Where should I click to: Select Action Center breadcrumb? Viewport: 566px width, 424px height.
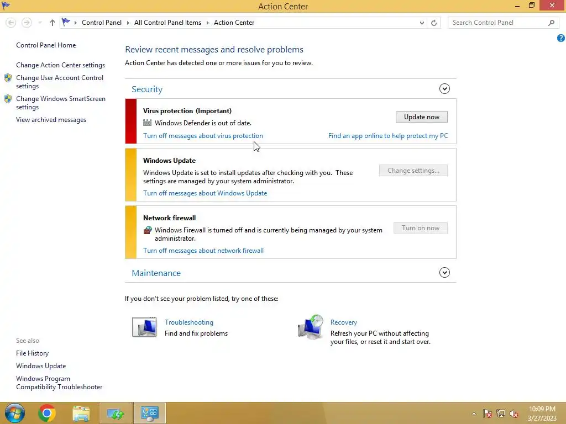tap(234, 22)
